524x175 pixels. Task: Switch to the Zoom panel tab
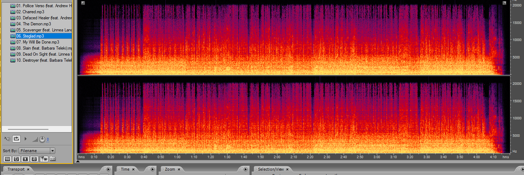[170, 169]
